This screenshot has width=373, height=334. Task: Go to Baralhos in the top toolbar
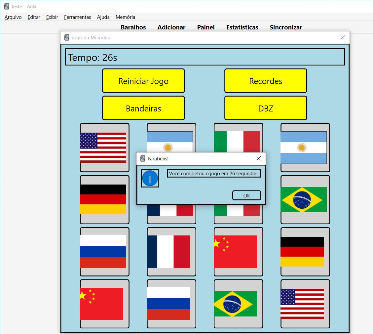pos(133,27)
